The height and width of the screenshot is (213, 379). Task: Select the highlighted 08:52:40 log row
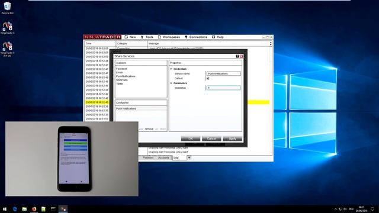click(97, 102)
